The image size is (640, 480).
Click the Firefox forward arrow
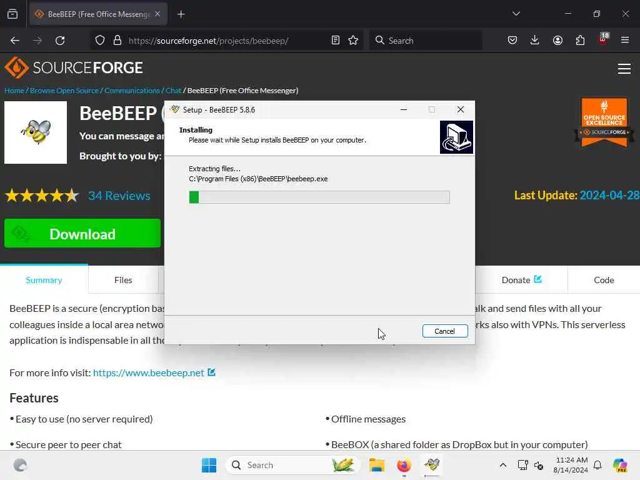click(x=37, y=41)
